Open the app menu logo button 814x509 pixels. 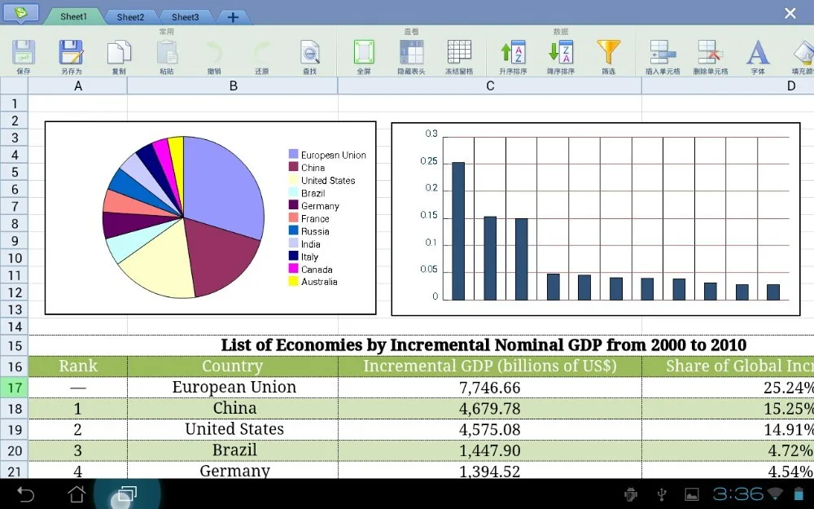pyautogui.click(x=20, y=12)
